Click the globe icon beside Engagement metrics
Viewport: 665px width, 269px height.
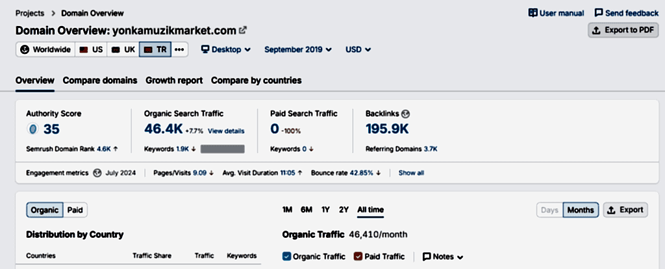point(97,173)
